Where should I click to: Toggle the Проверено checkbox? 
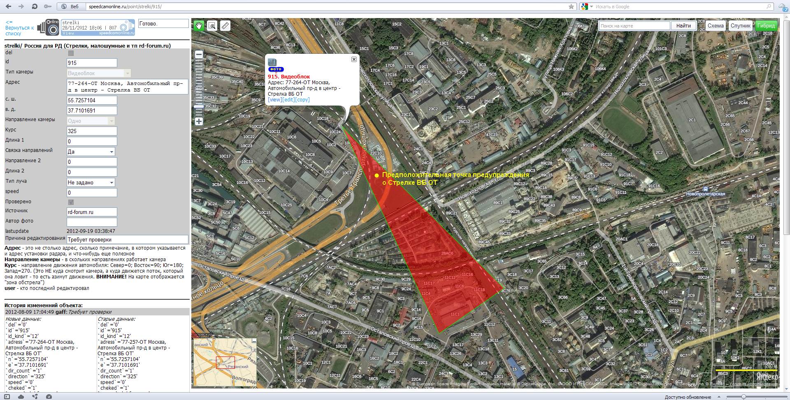pos(71,202)
